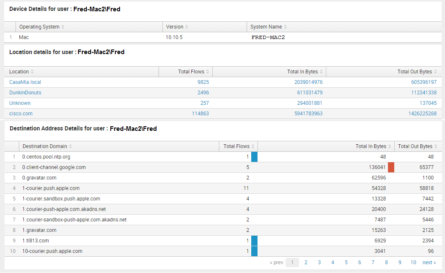Sort by Operating System column sort icon
This screenshot has height=273, width=445.
63,27
